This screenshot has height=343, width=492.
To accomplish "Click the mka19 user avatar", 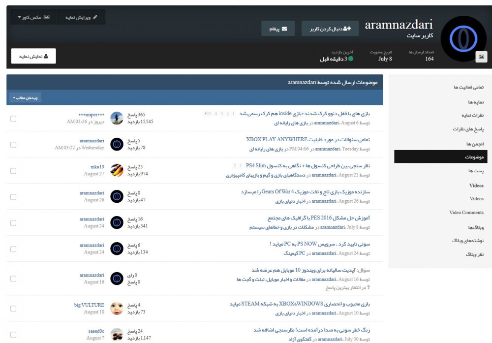I will pos(117,170).
